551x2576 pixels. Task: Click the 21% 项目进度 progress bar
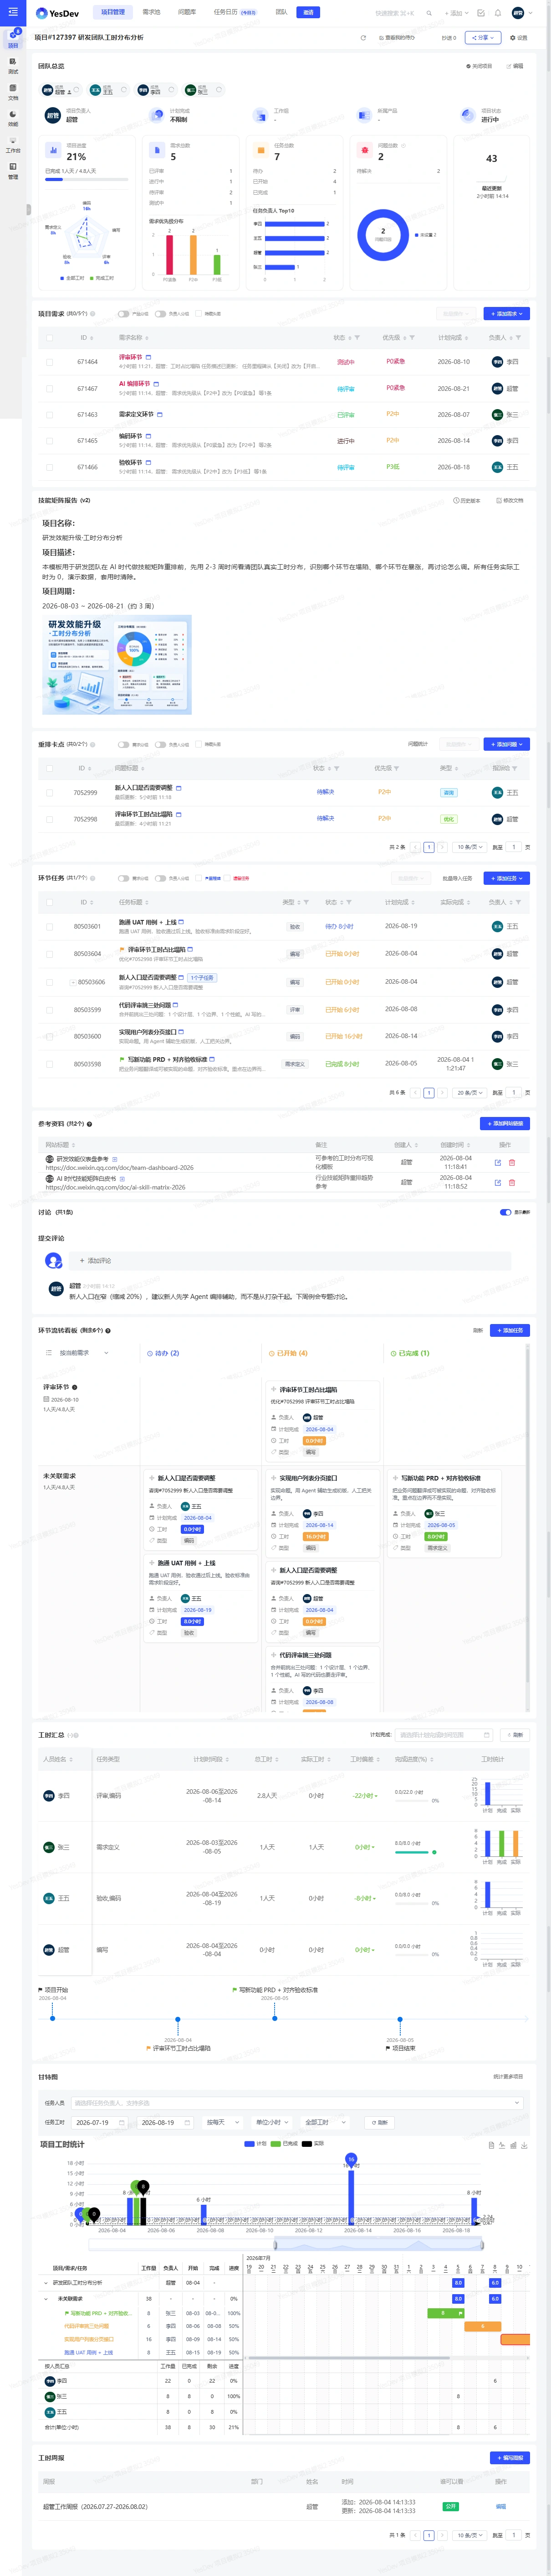[87, 180]
